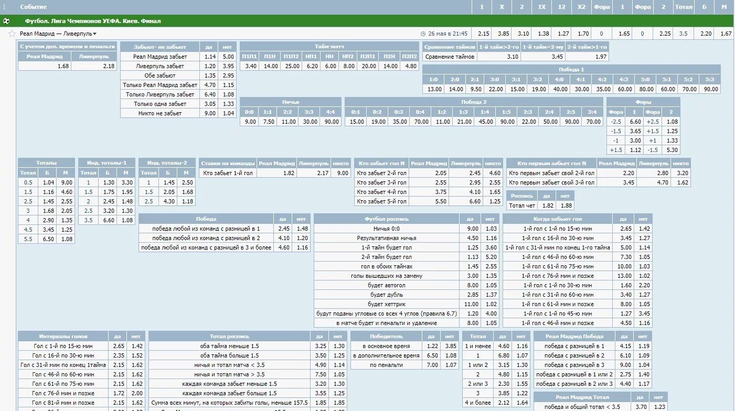
Task: Select total 2.5 over odds 1.45 in Тоталы
Action: tap(48, 201)
